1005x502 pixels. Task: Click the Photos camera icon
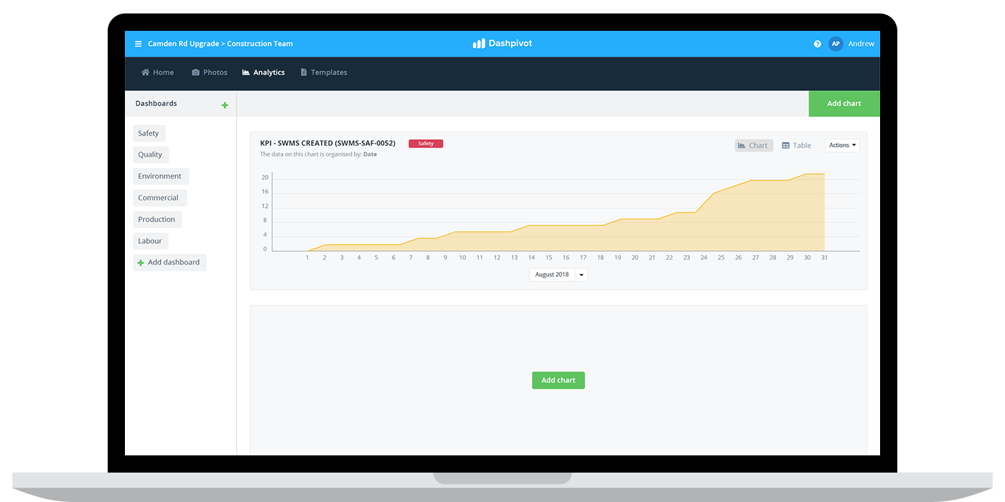click(196, 72)
